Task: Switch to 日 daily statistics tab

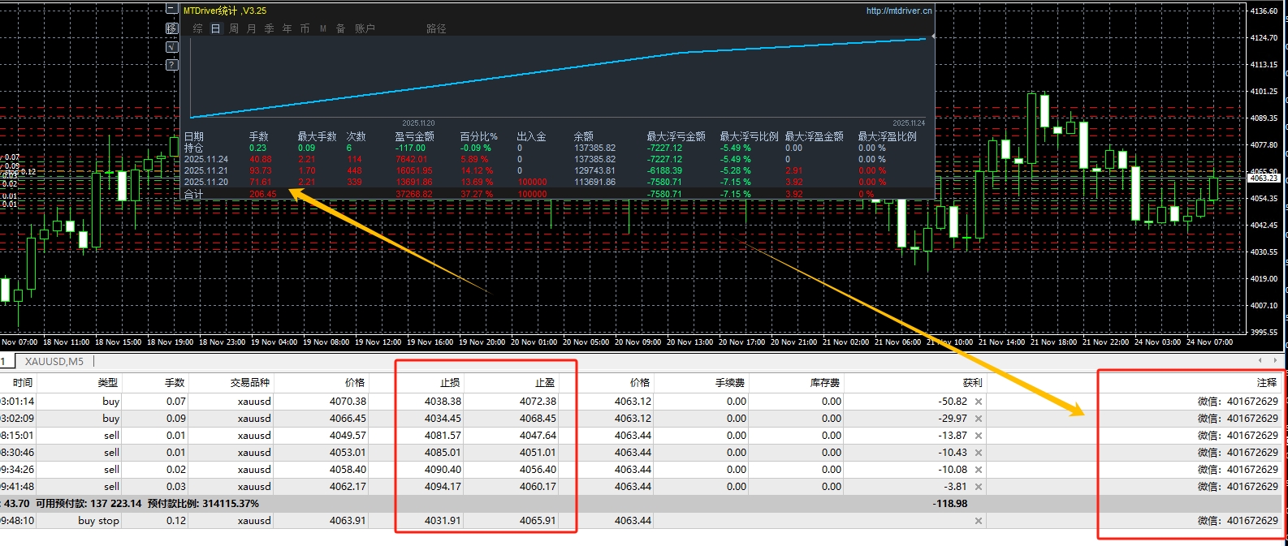Action: (215, 28)
